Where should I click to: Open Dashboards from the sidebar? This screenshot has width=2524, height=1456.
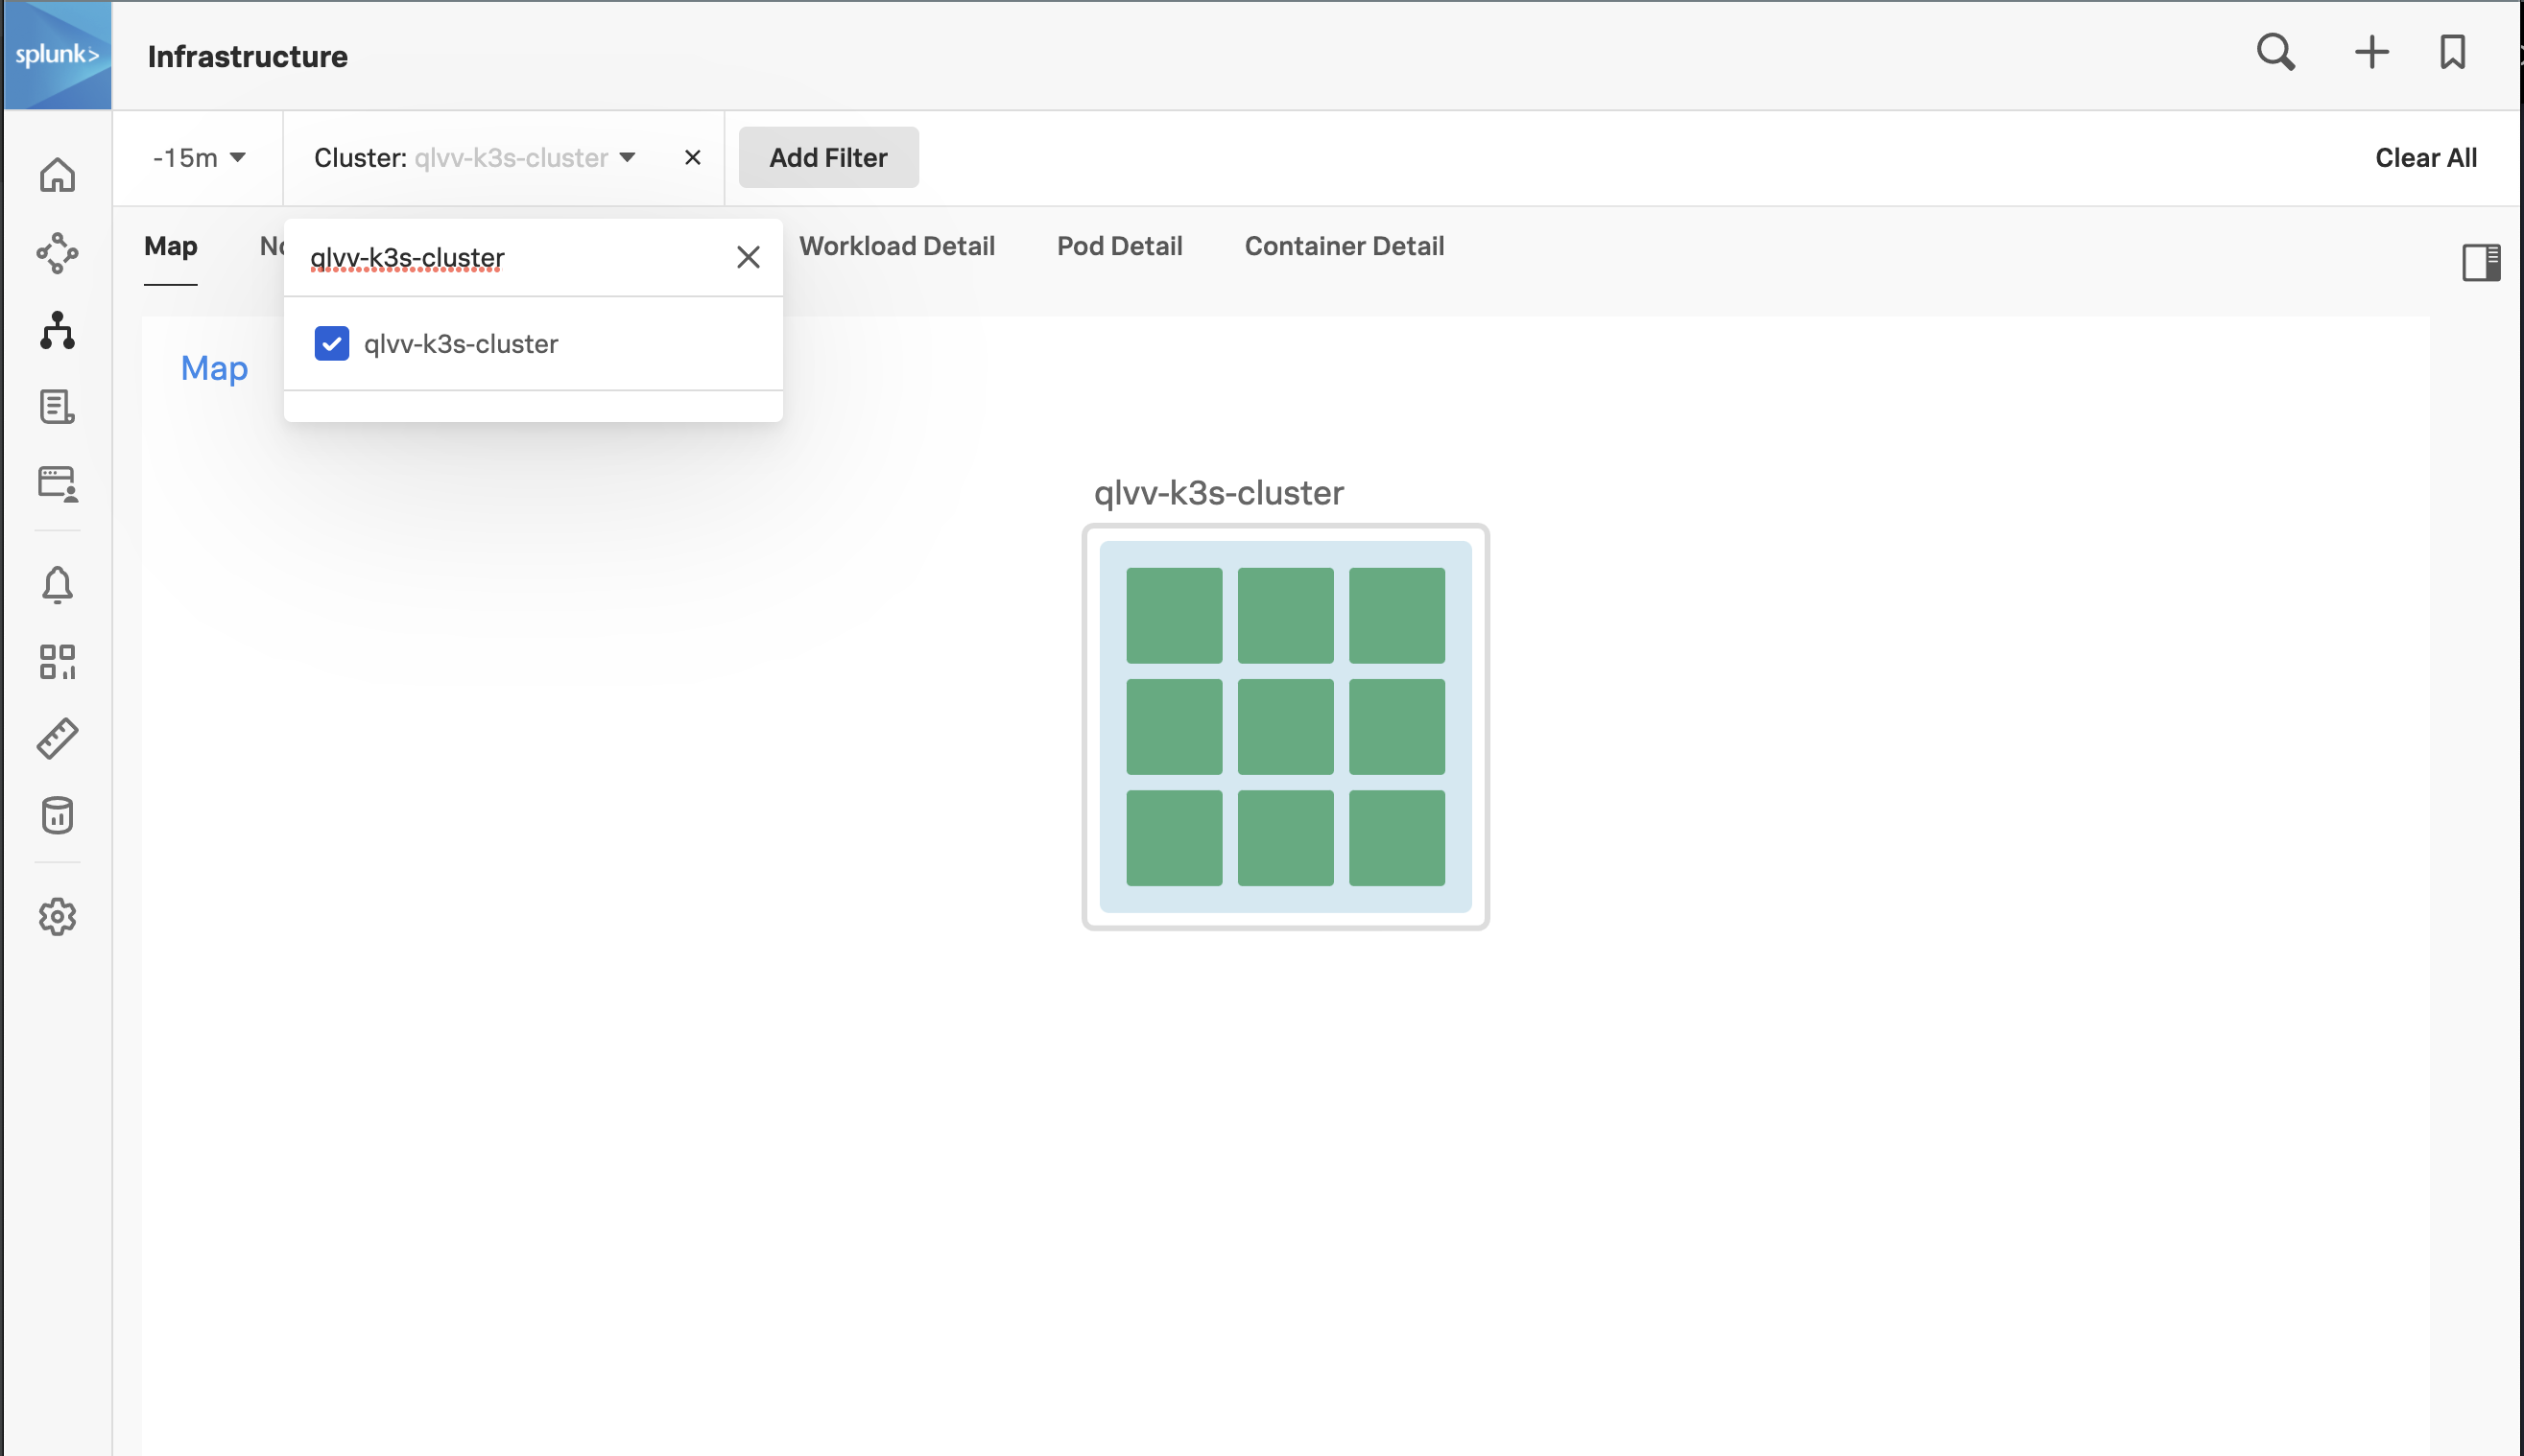tap(57, 661)
